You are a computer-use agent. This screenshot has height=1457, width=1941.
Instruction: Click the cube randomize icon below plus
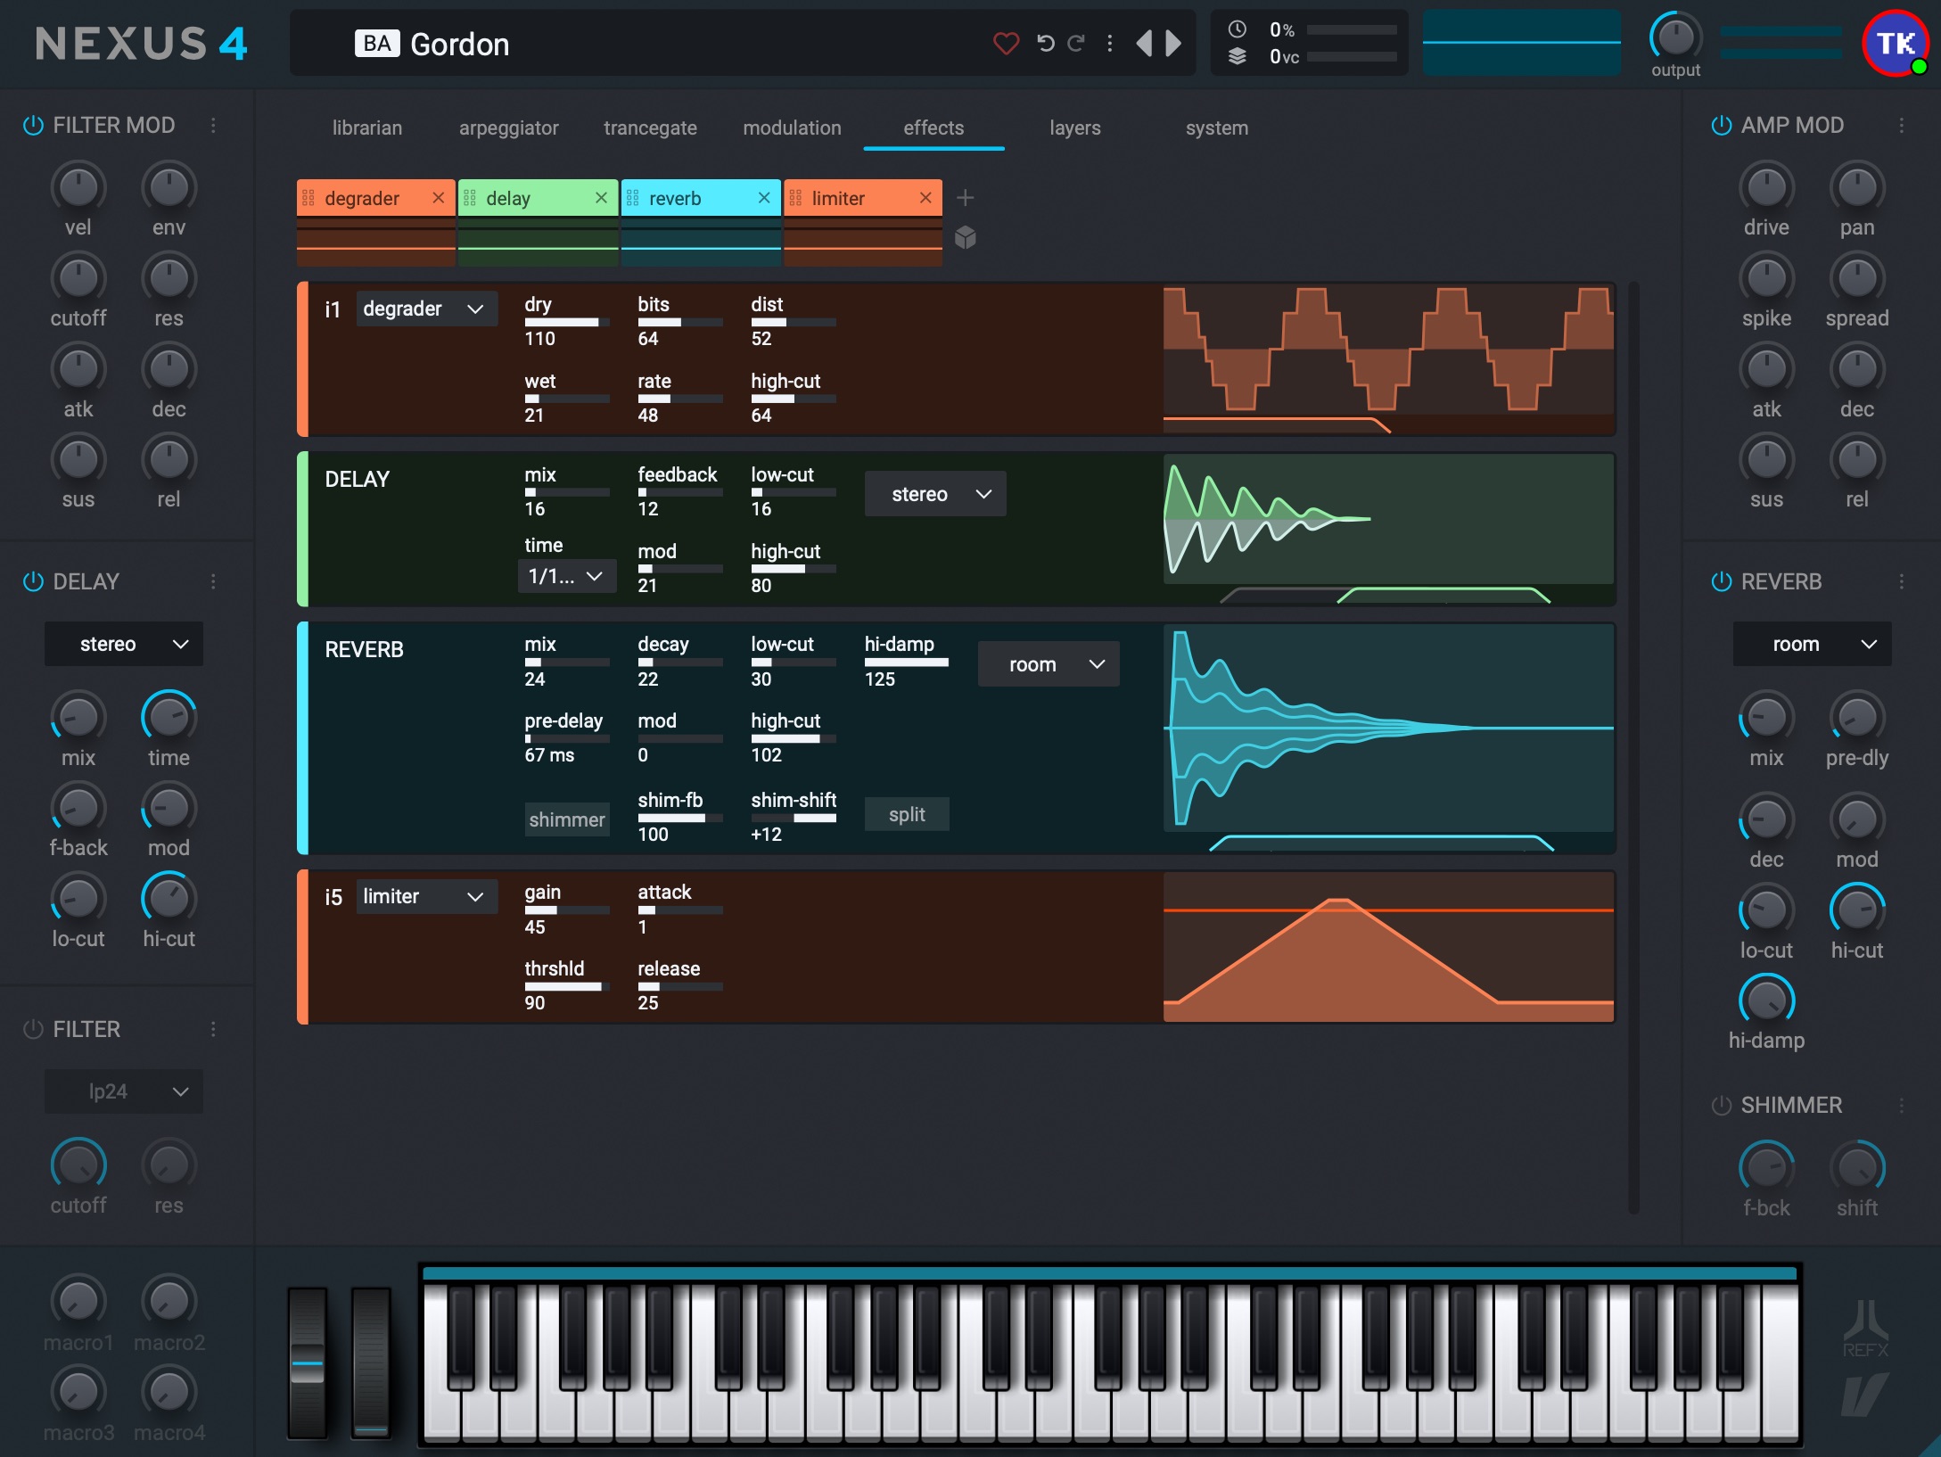[965, 237]
